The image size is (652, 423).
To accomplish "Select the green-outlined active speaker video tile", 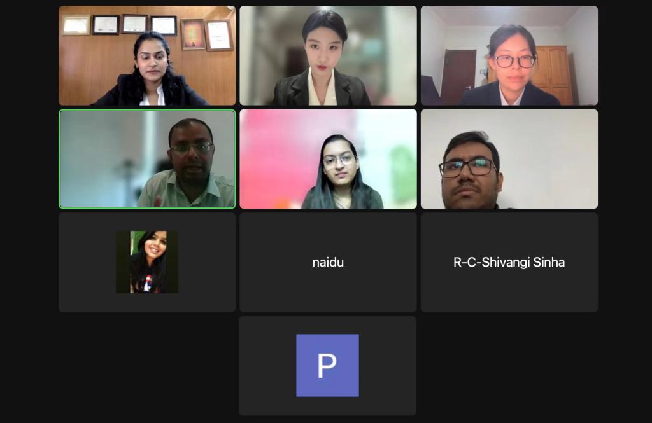I will tap(147, 159).
